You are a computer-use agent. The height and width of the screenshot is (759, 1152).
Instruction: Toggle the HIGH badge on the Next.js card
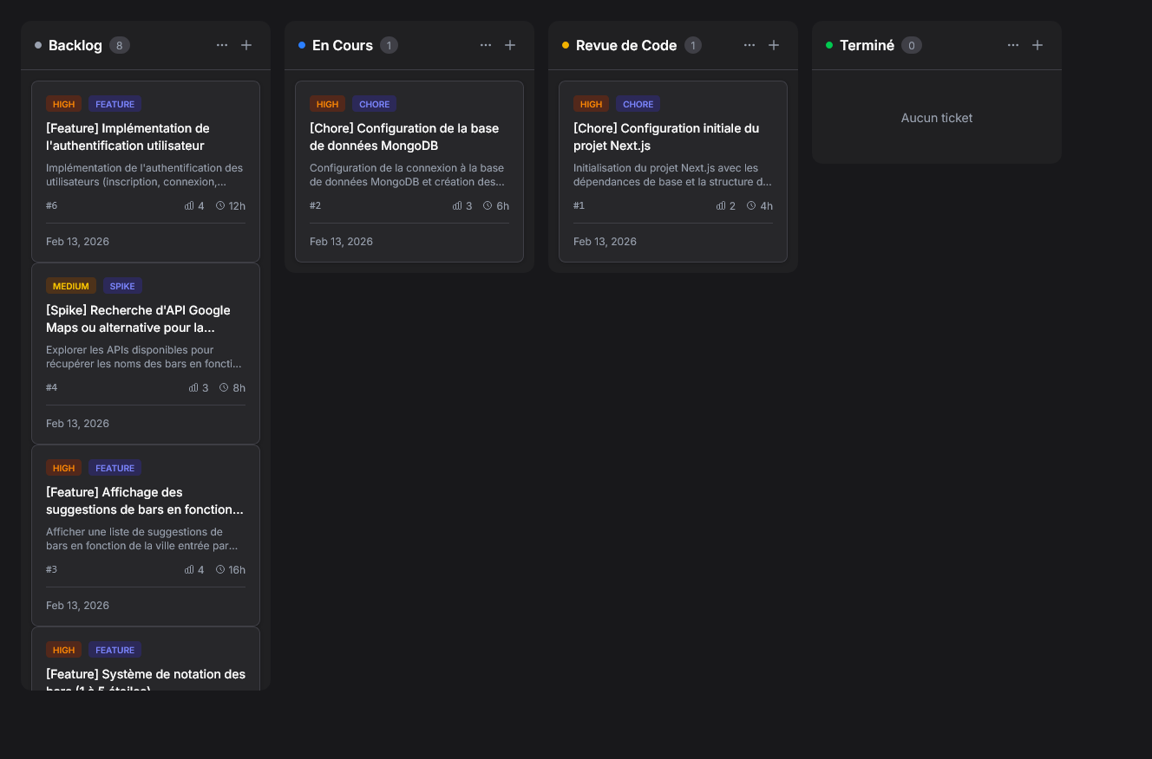[x=591, y=103]
